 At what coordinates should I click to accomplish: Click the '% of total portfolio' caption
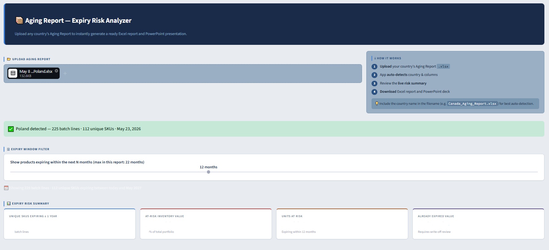tap(161, 232)
